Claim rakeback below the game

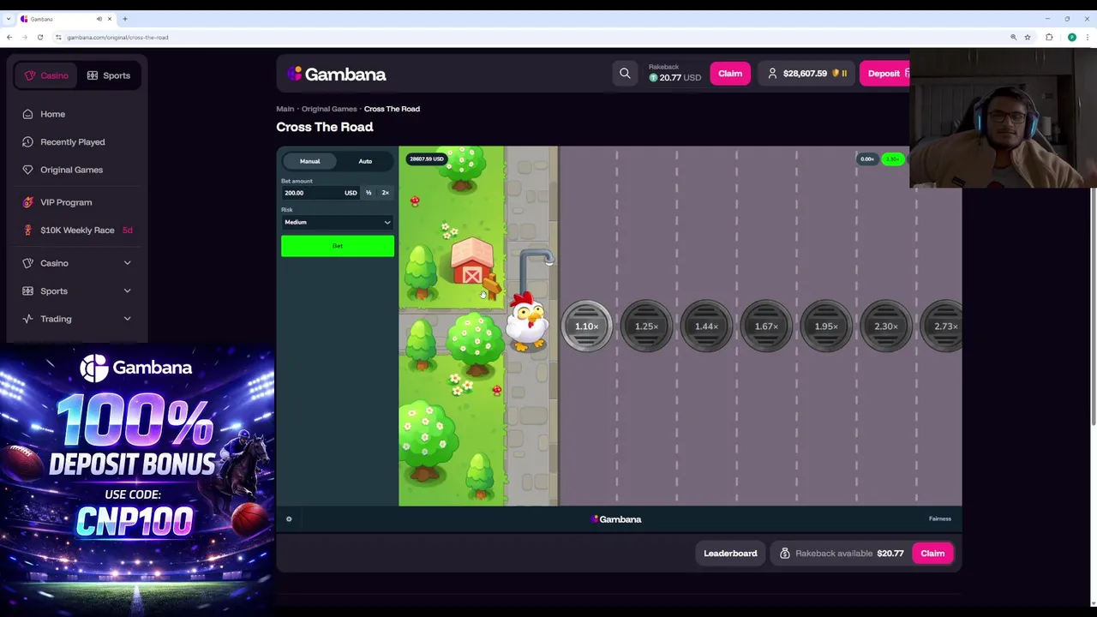tap(932, 554)
